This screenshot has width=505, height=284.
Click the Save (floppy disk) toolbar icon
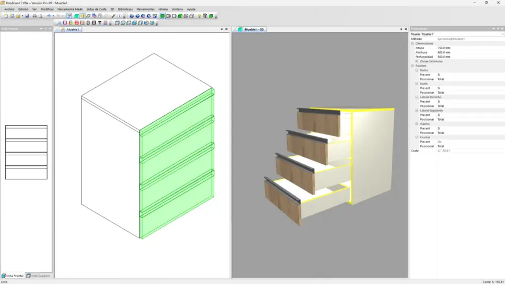28,16
